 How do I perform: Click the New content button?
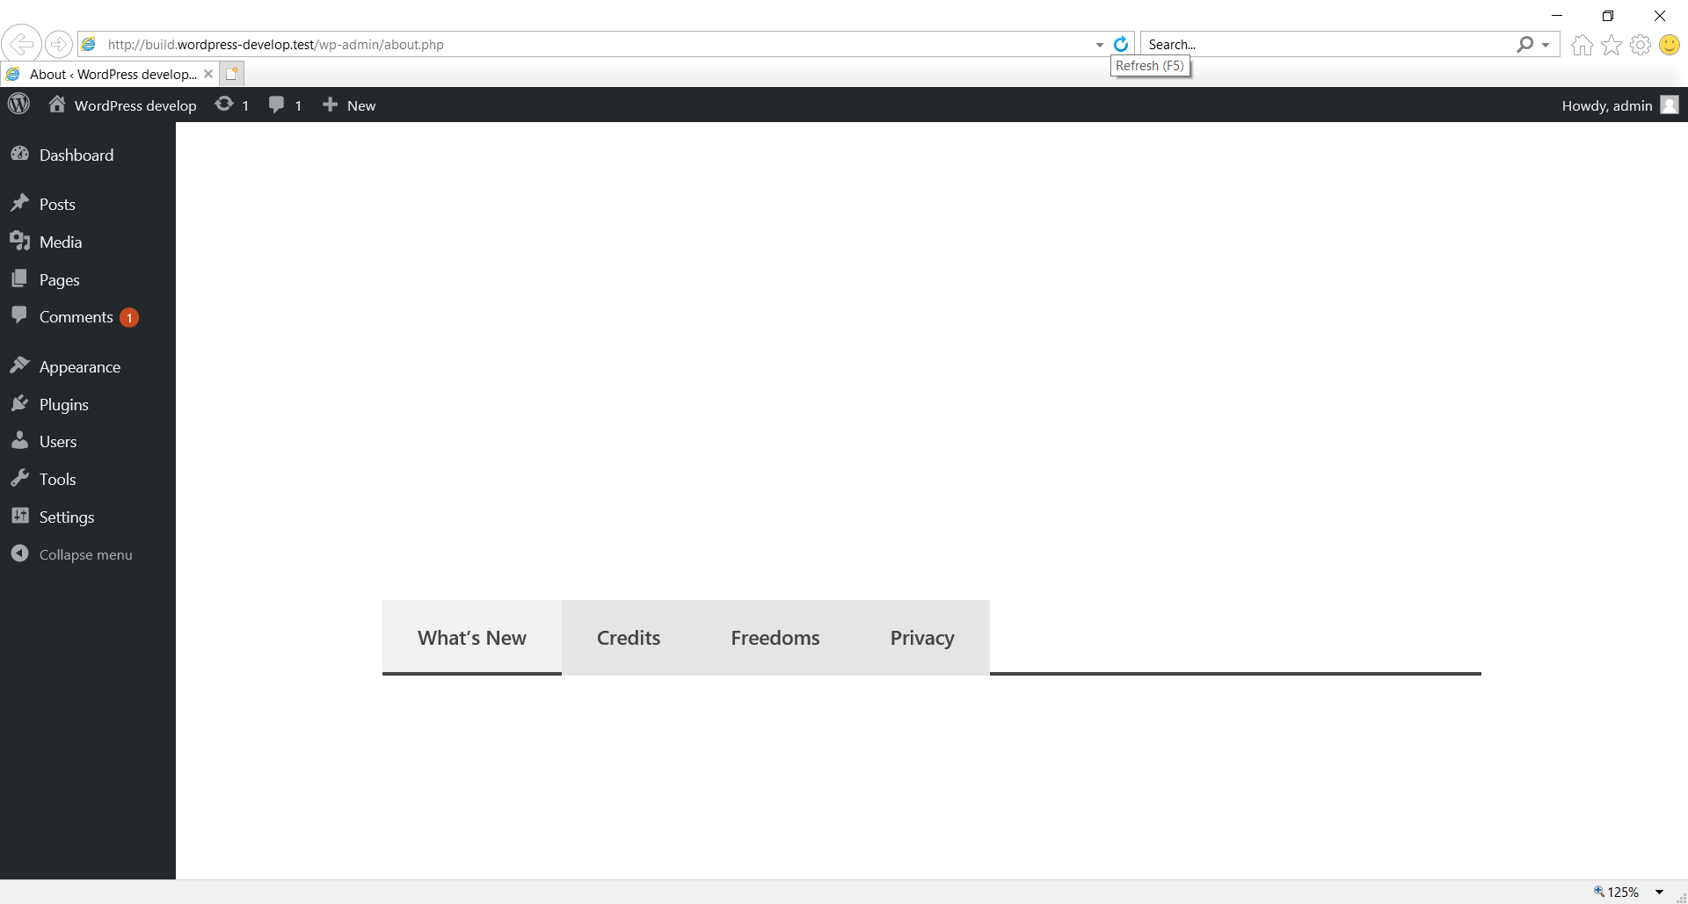point(349,105)
